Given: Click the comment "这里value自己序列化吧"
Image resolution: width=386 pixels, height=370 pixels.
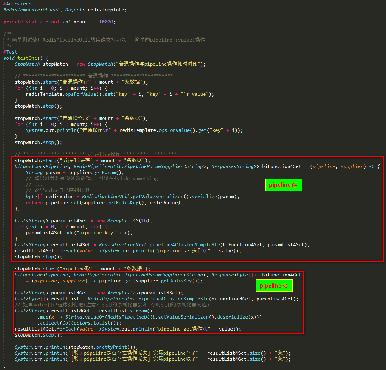Looking at the screenshot, I should tap(57, 191).
